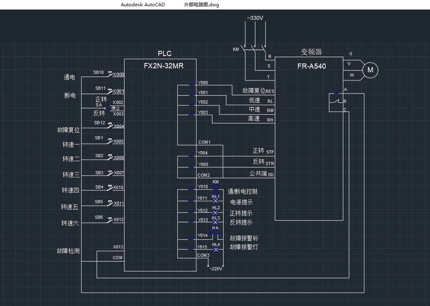
Task: Select the COM3 terminal label
Action: click(203, 255)
